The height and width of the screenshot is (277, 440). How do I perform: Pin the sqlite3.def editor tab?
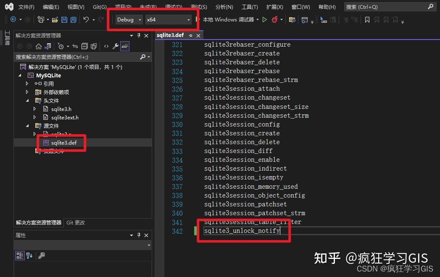tap(190, 35)
